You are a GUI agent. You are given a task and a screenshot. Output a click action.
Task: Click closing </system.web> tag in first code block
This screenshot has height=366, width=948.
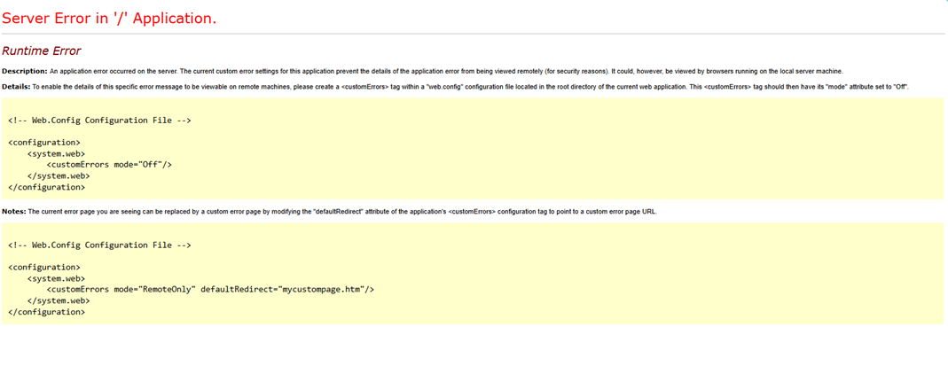pyautogui.click(x=59, y=175)
